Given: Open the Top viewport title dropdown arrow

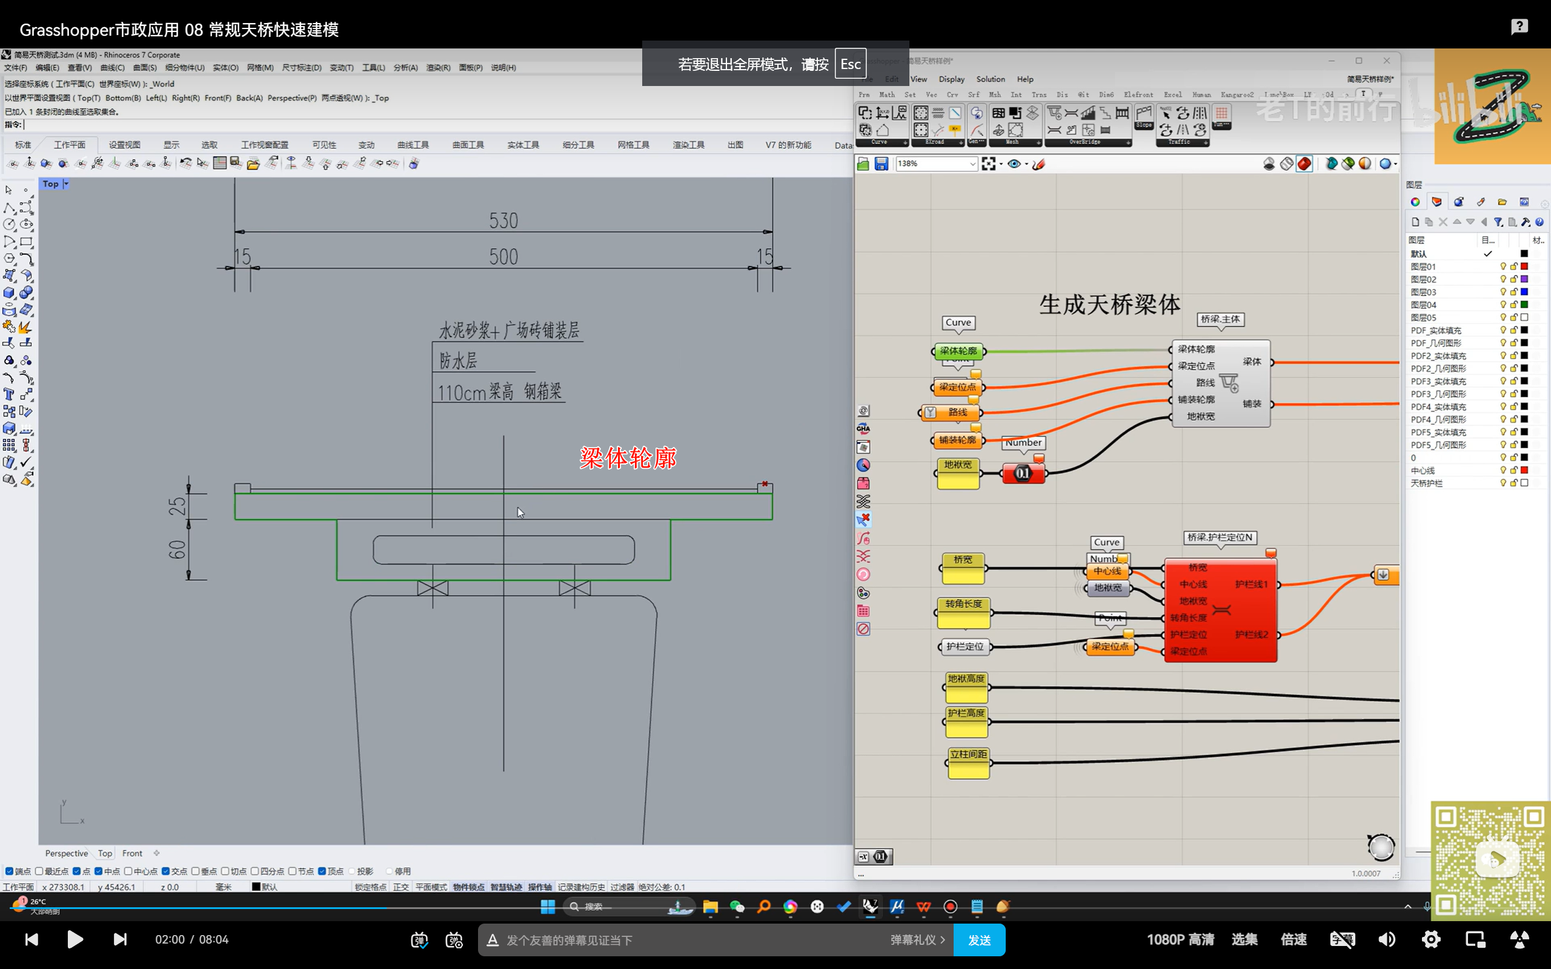Looking at the screenshot, I should [66, 184].
